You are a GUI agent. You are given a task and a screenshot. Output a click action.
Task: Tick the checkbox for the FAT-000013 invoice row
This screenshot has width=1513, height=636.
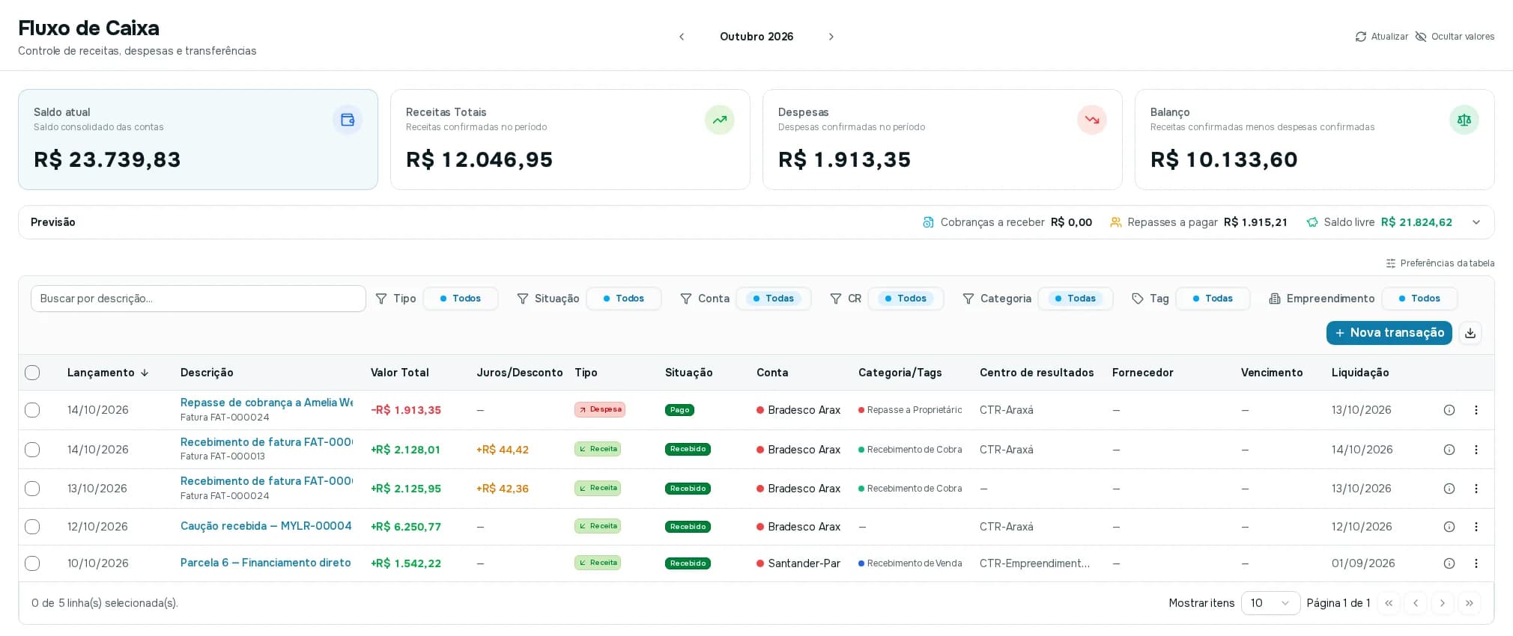(x=32, y=450)
